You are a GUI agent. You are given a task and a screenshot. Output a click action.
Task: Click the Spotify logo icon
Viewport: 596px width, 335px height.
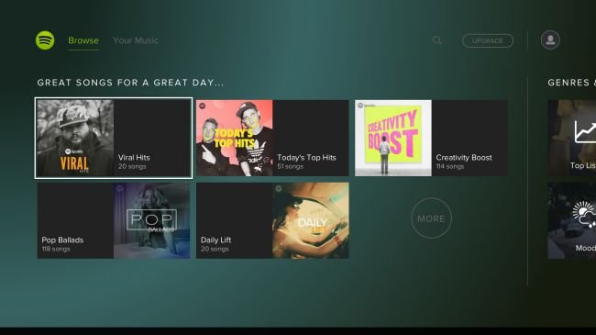45,40
